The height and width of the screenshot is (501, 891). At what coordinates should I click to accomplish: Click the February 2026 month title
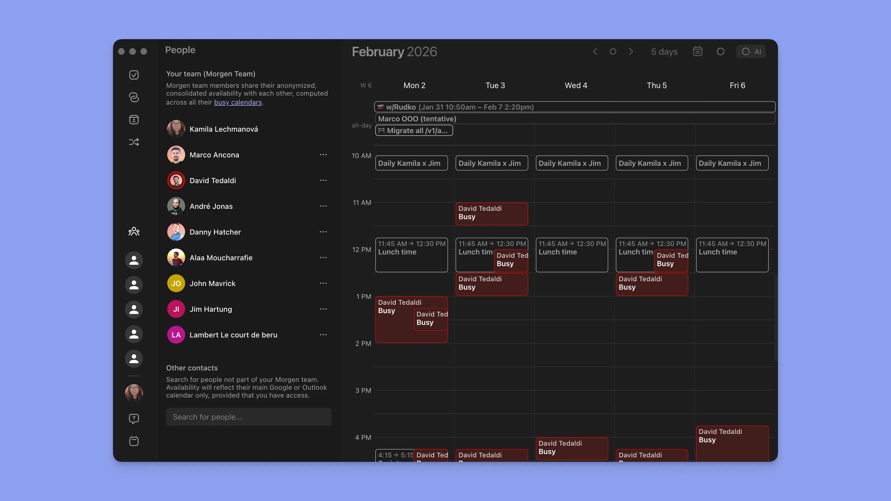click(394, 51)
